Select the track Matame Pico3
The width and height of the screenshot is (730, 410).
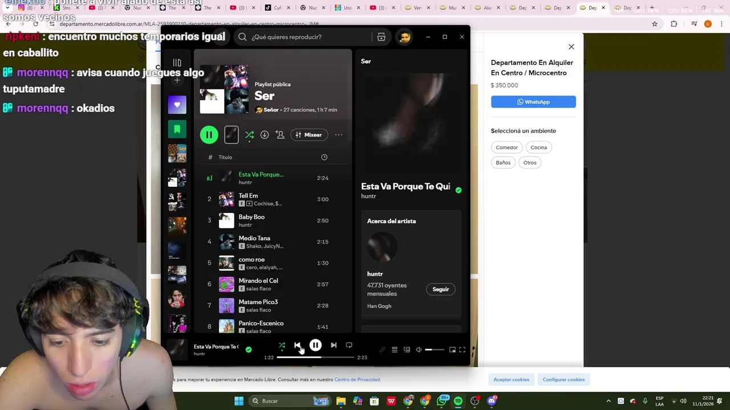[274, 305]
